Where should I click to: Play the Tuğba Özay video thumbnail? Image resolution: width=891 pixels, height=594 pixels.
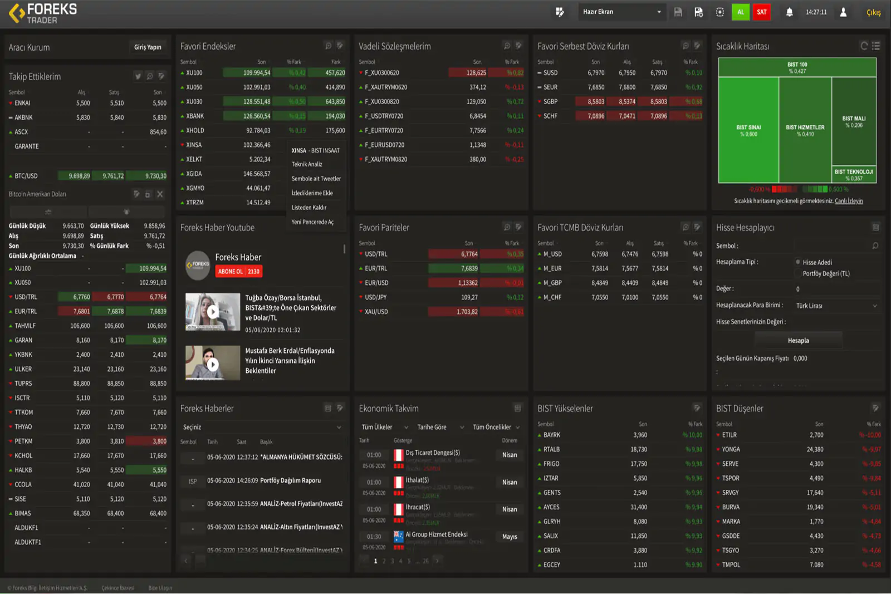[213, 312]
